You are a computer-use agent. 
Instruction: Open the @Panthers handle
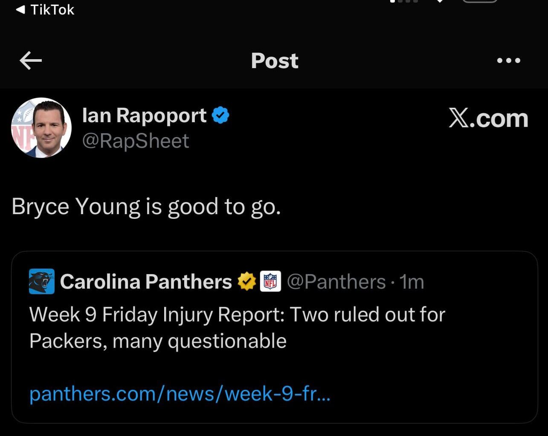(x=337, y=281)
